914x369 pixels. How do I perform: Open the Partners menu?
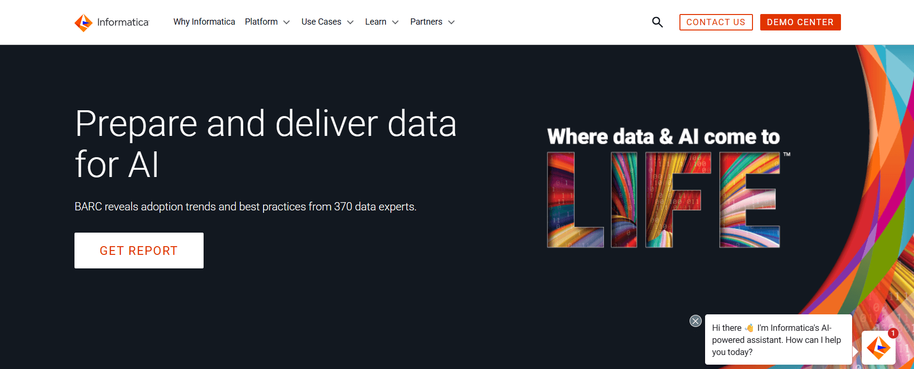pos(426,22)
